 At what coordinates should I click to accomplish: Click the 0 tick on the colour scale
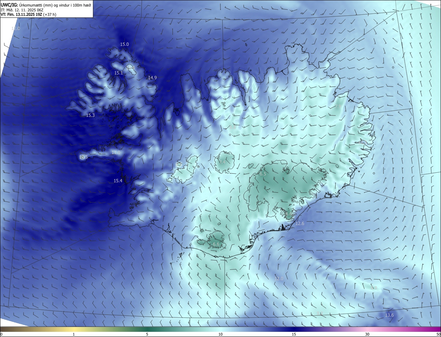(1, 334)
